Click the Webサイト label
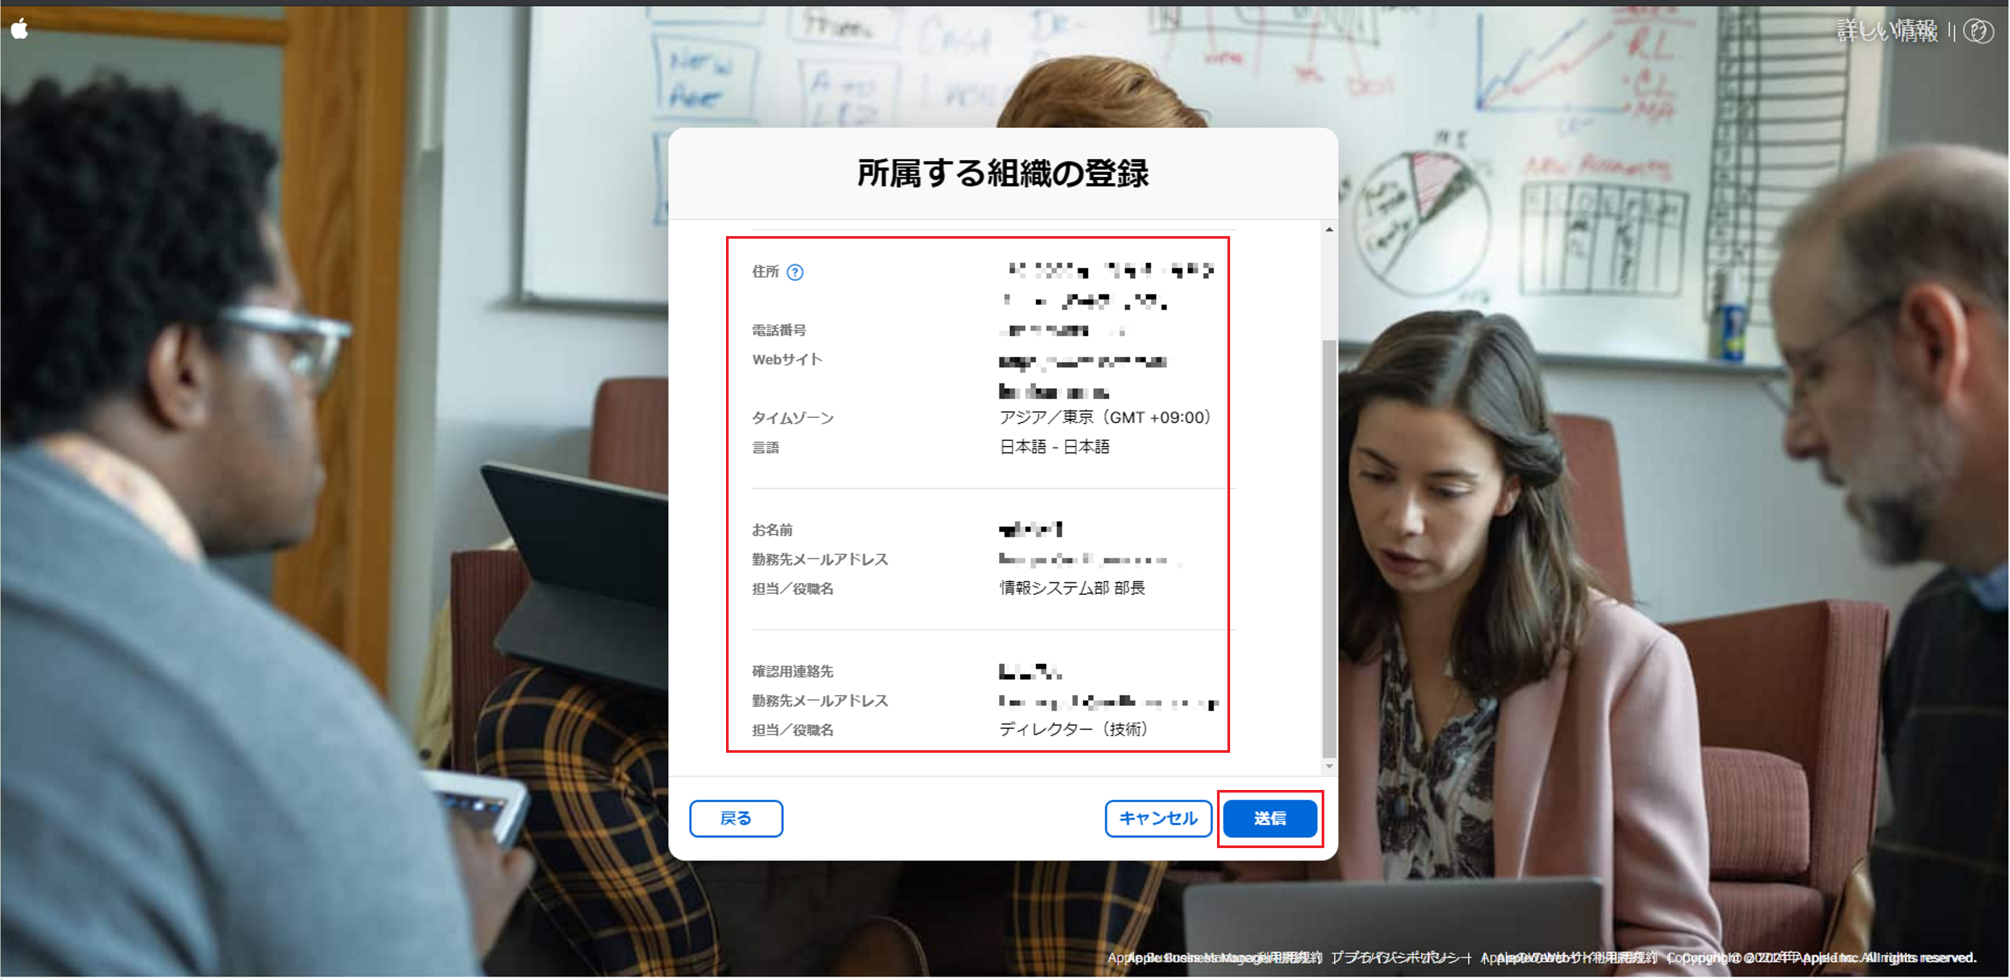Image resolution: width=2010 pixels, height=980 pixels. 787,360
